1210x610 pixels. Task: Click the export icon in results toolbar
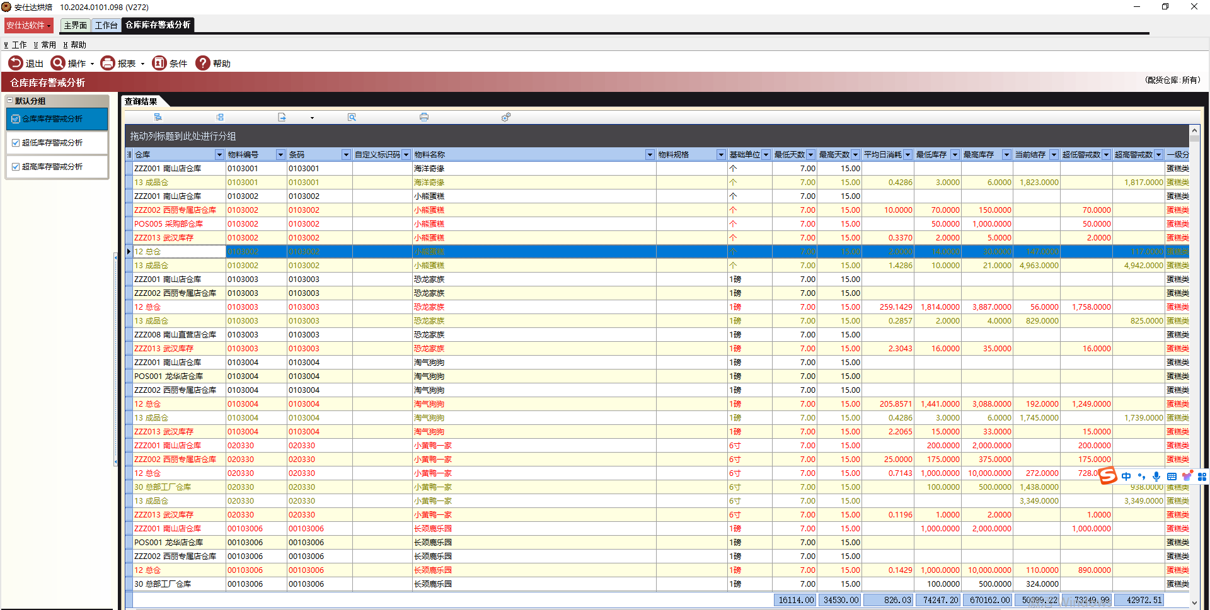(x=282, y=117)
